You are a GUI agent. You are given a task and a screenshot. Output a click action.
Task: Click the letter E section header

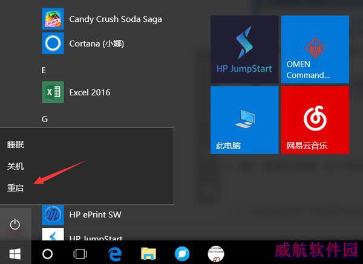tap(44, 70)
